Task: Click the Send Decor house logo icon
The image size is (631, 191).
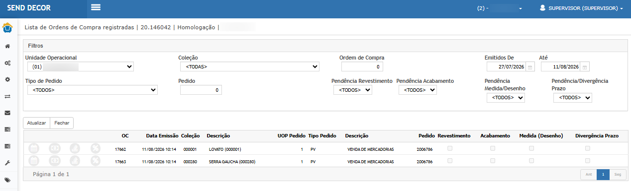Action: (7, 28)
